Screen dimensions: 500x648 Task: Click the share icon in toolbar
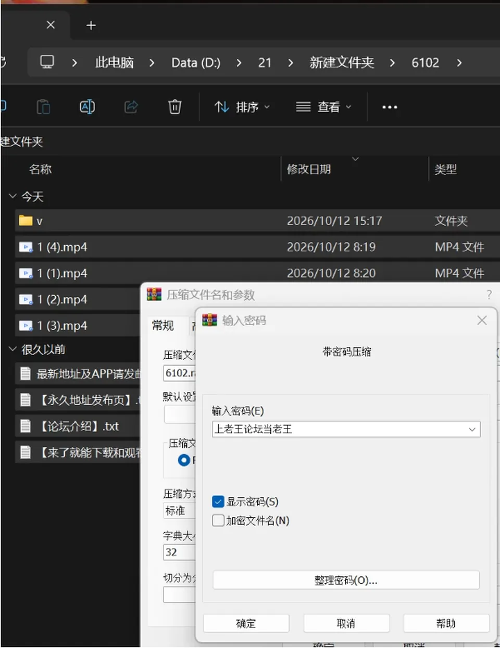[131, 107]
